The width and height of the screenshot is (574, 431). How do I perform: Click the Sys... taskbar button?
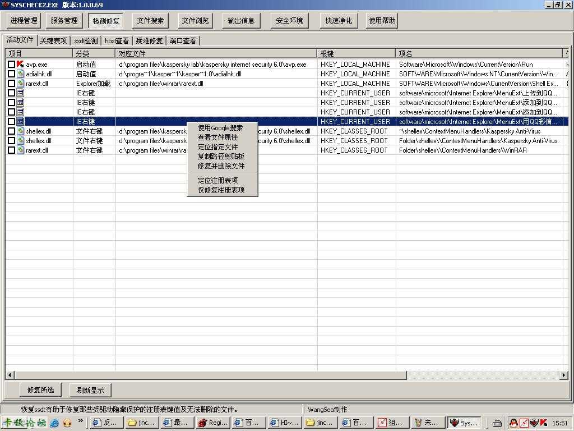[464, 423]
